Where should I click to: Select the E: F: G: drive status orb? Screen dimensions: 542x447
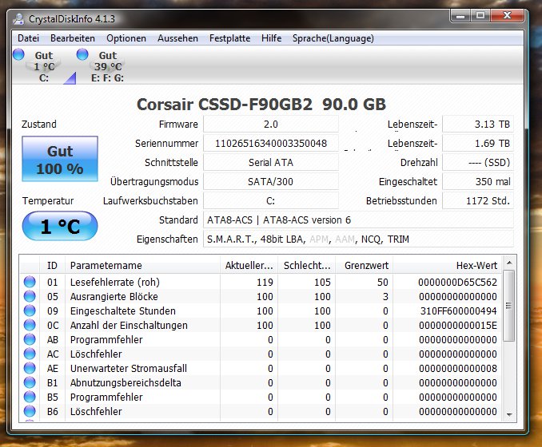82,54
